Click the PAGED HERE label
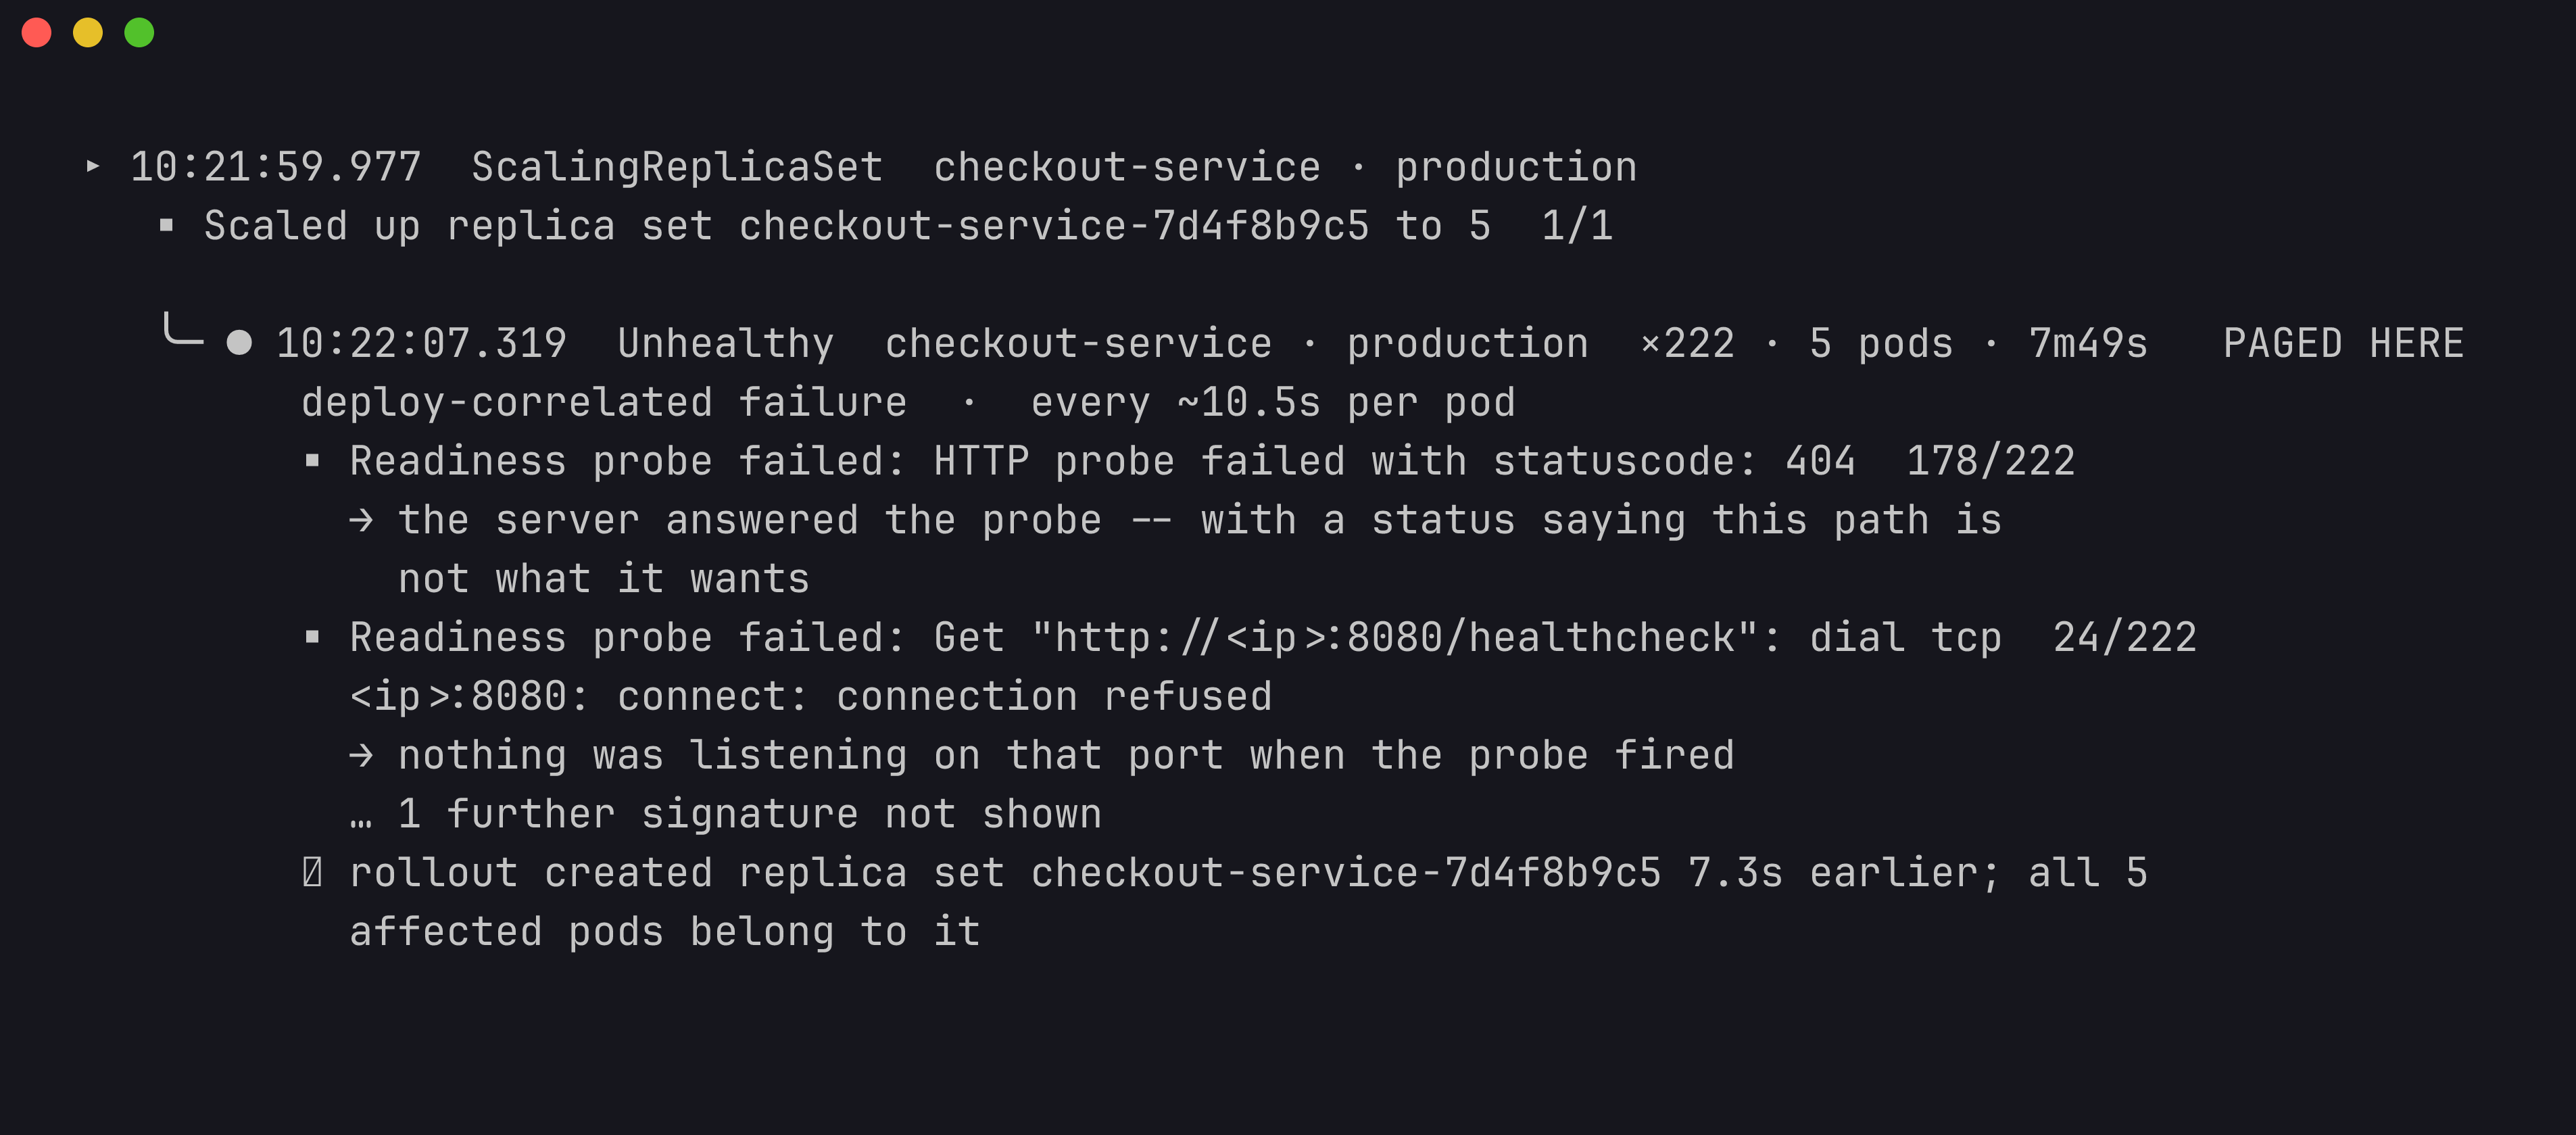 pyautogui.click(x=2343, y=343)
